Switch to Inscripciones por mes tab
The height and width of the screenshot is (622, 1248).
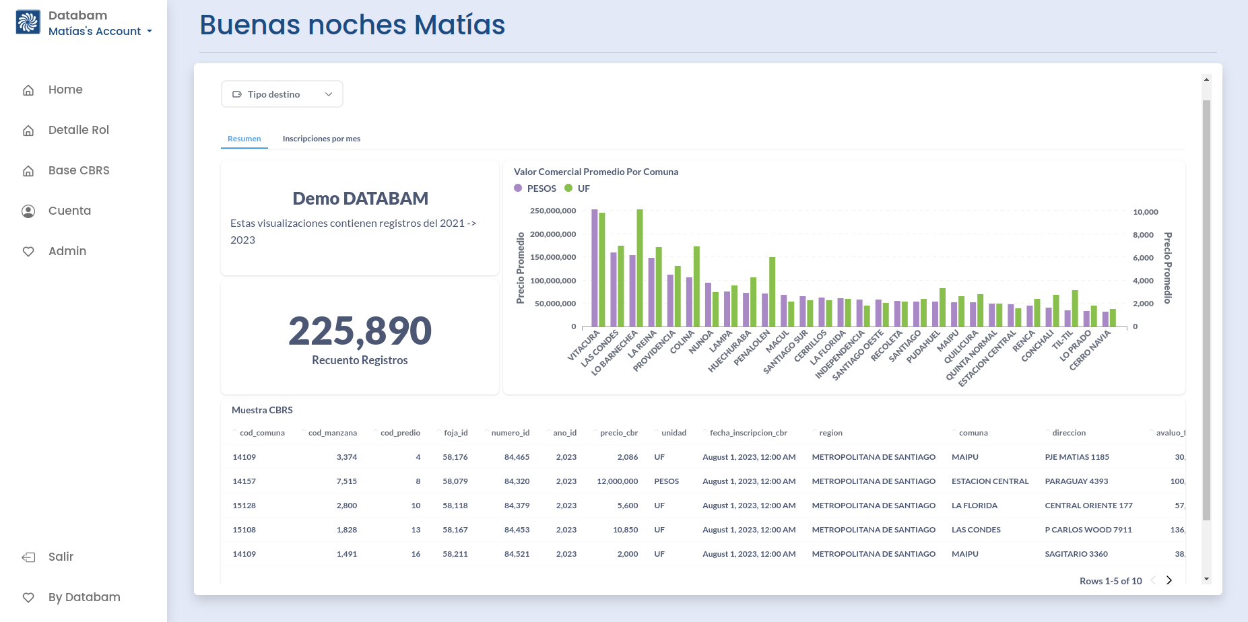point(321,139)
